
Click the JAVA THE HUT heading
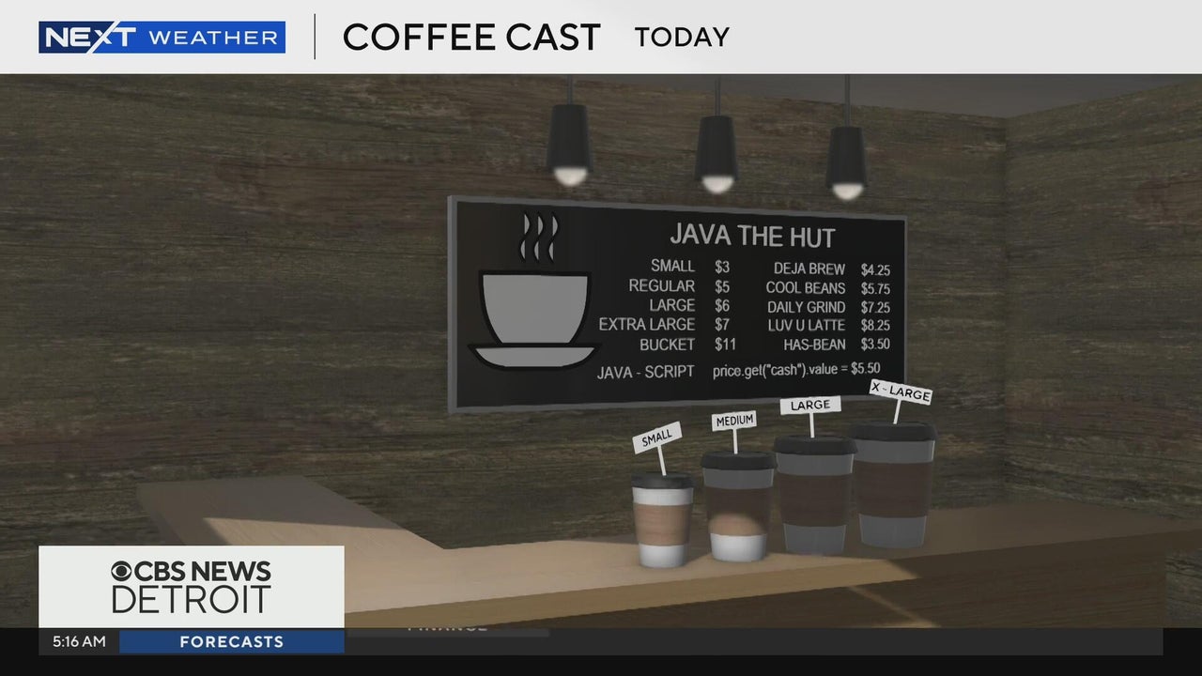click(x=751, y=236)
